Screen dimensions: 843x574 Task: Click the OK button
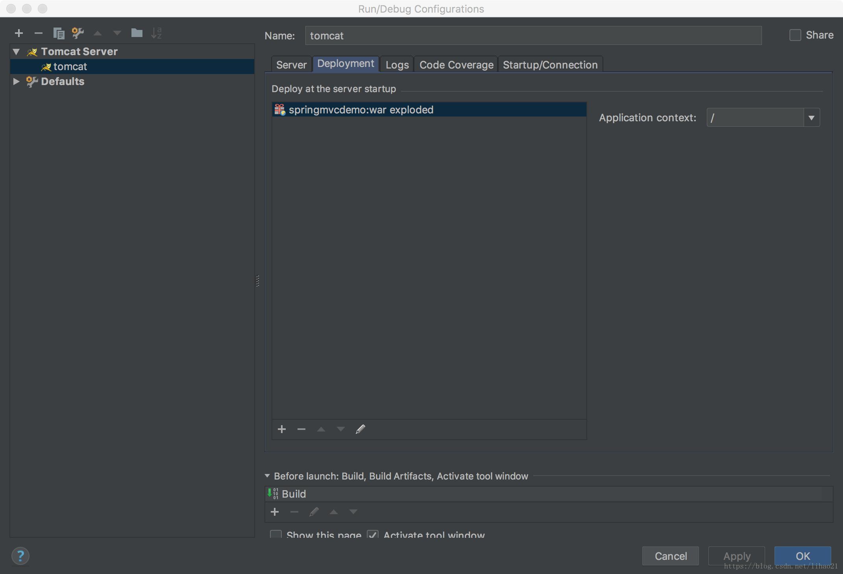802,556
